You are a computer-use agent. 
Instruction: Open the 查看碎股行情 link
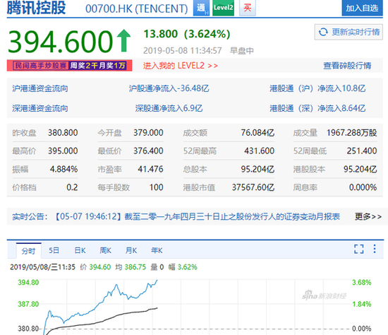pyautogui.click(x=347, y=66)
